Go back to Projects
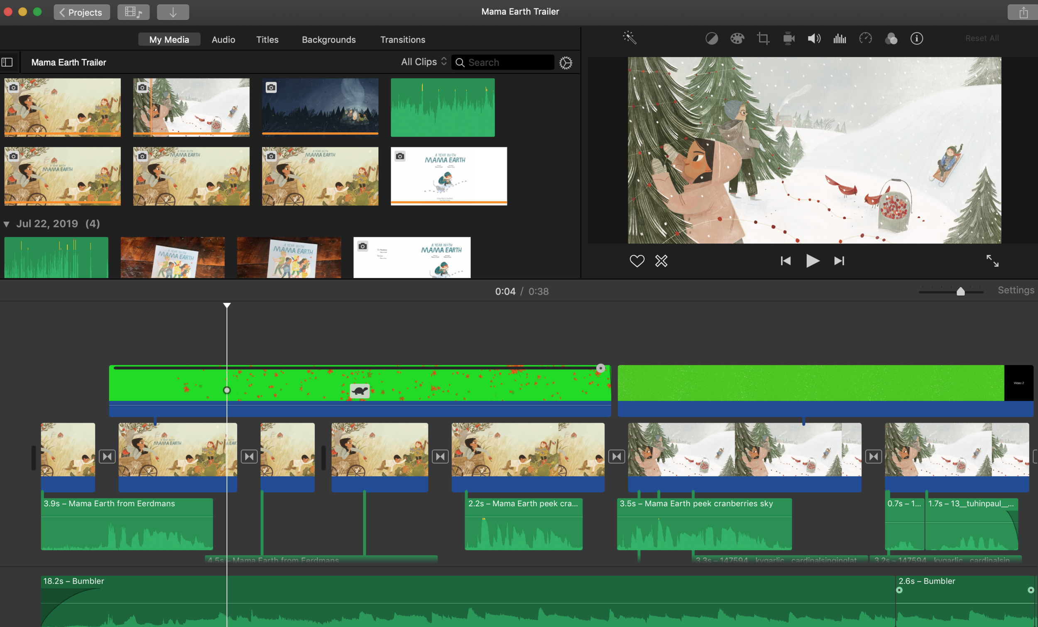 pos(82,12)
